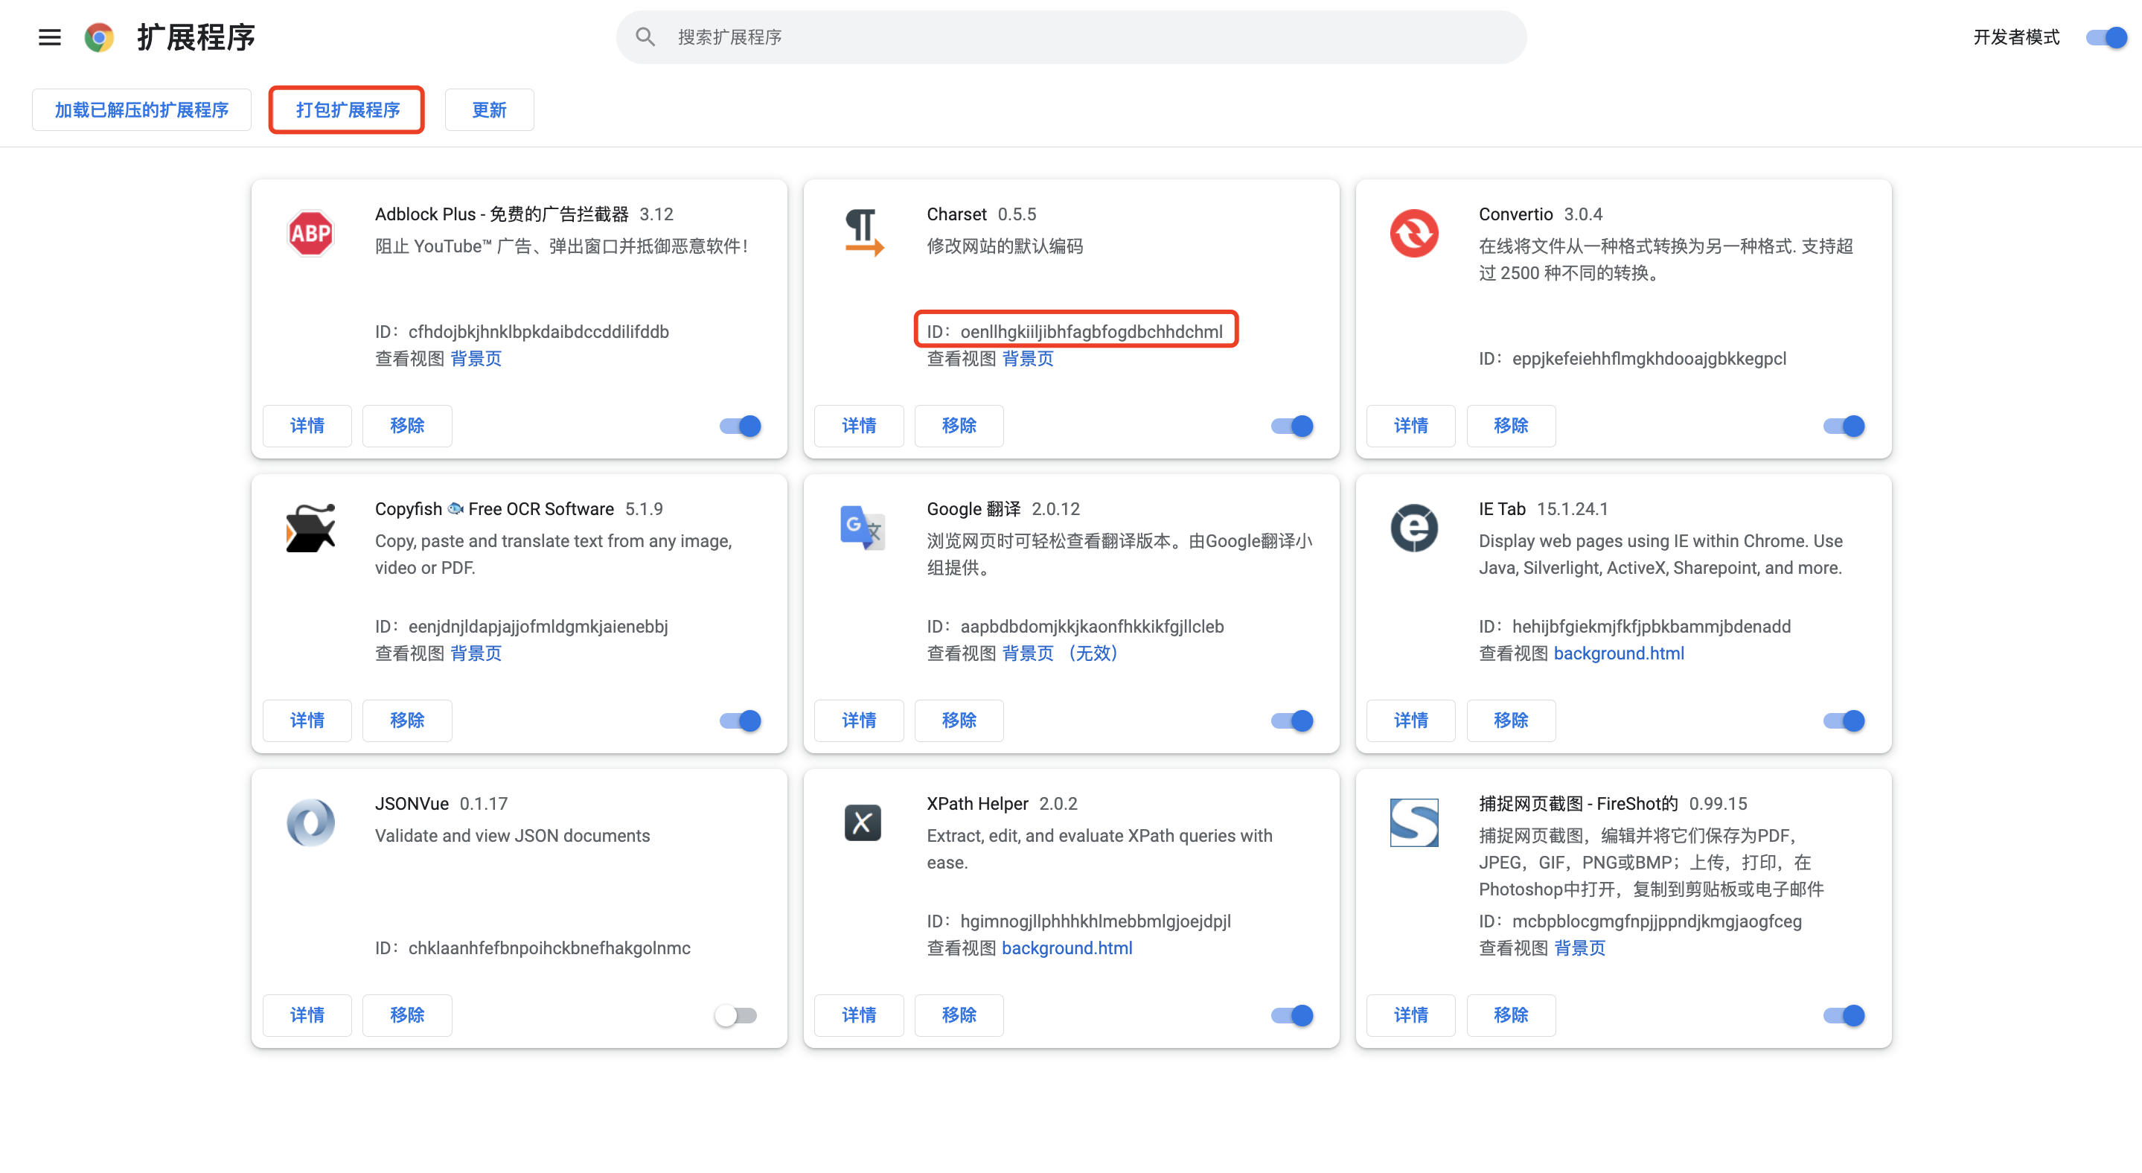This screenshot has width=2142, height=1173.
Task: Click the IE Tab extension icon
Action: click(x=1413, y=527)
